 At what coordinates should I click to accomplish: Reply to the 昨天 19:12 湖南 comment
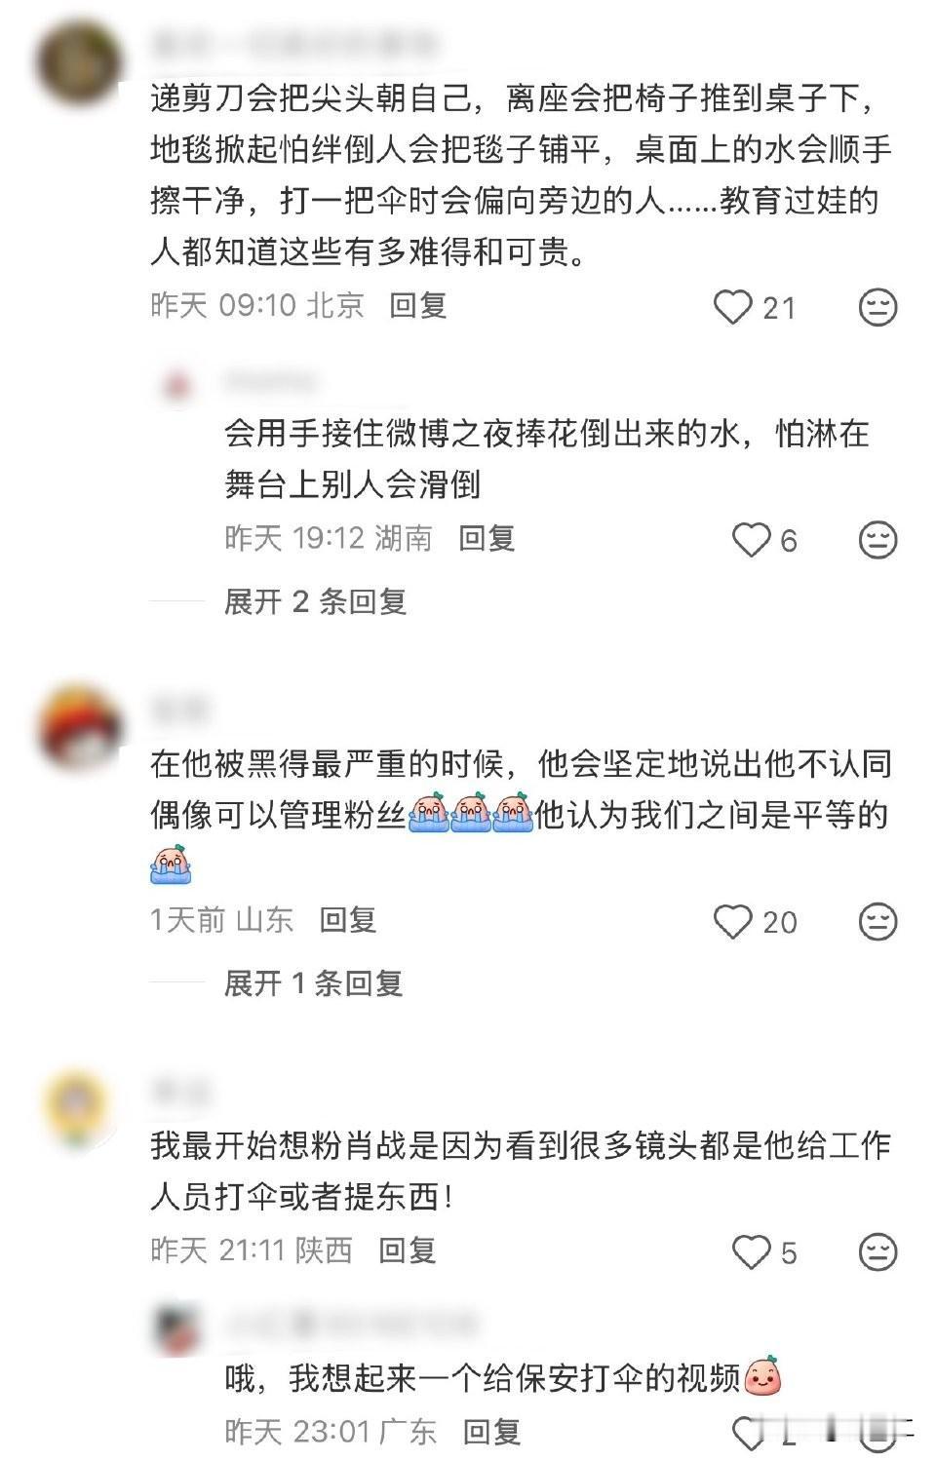487,538
